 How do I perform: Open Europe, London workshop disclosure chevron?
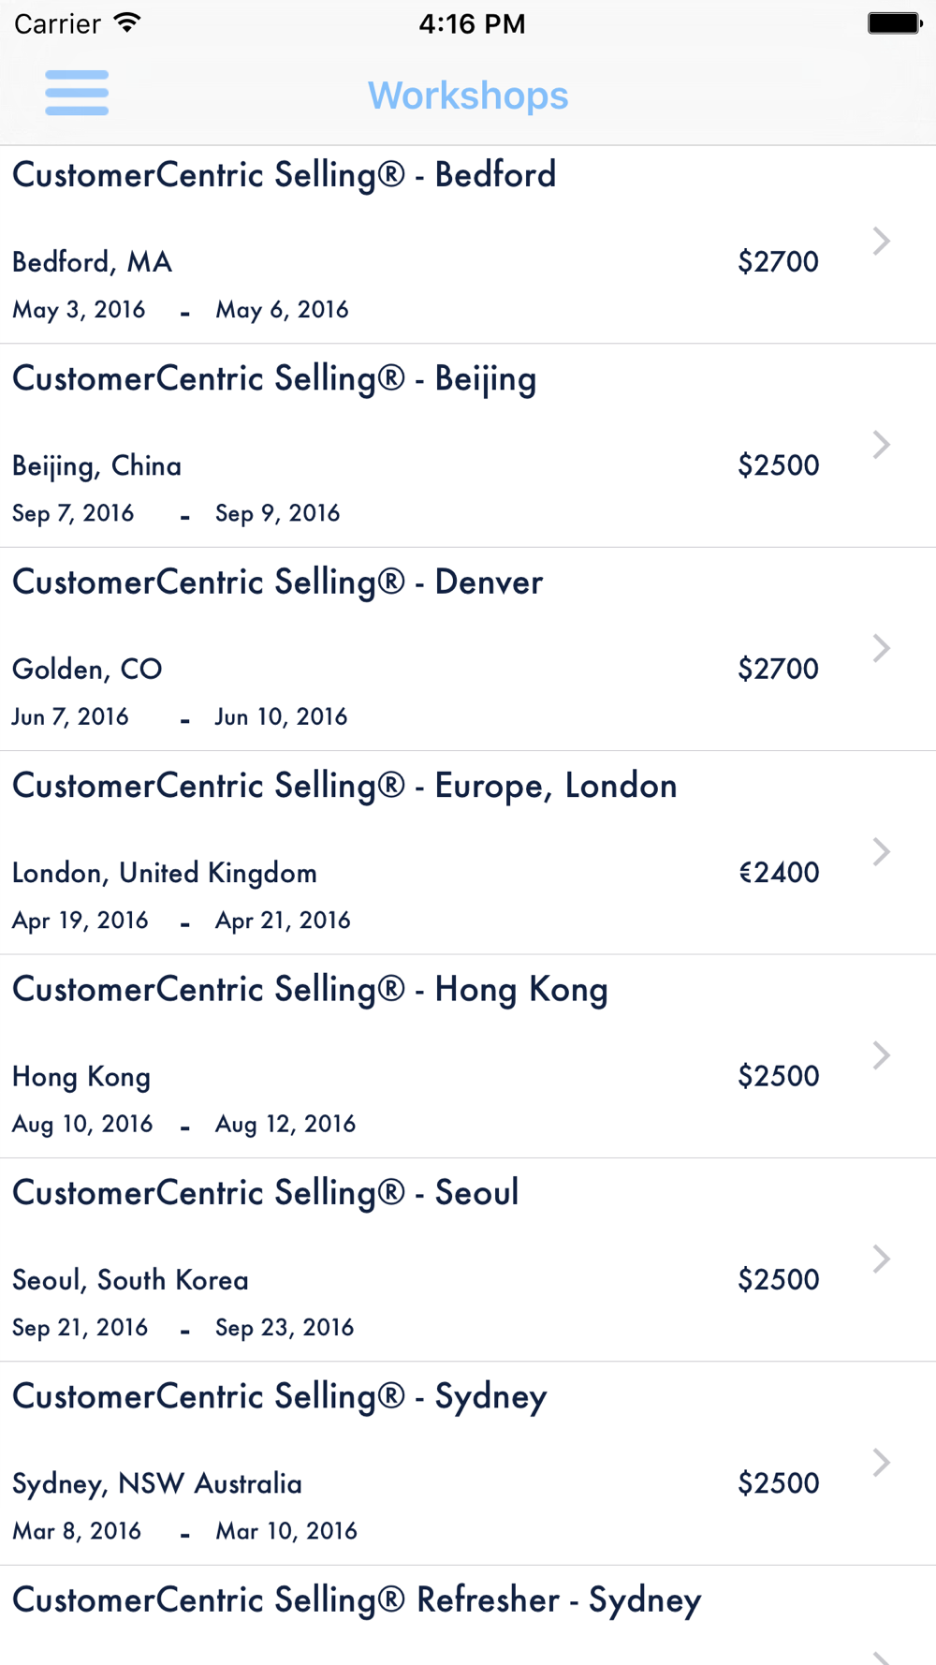(x=881, y=852)
